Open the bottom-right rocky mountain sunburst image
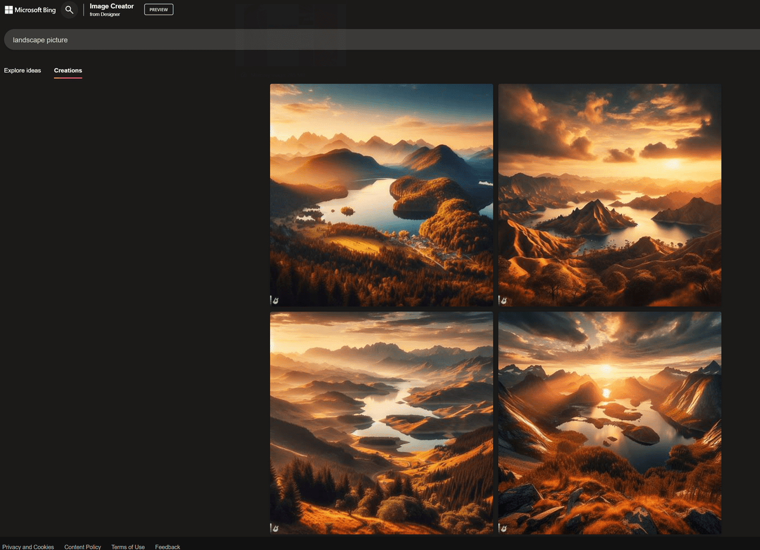The image size is (760, 550). click(x=609, y=422)
